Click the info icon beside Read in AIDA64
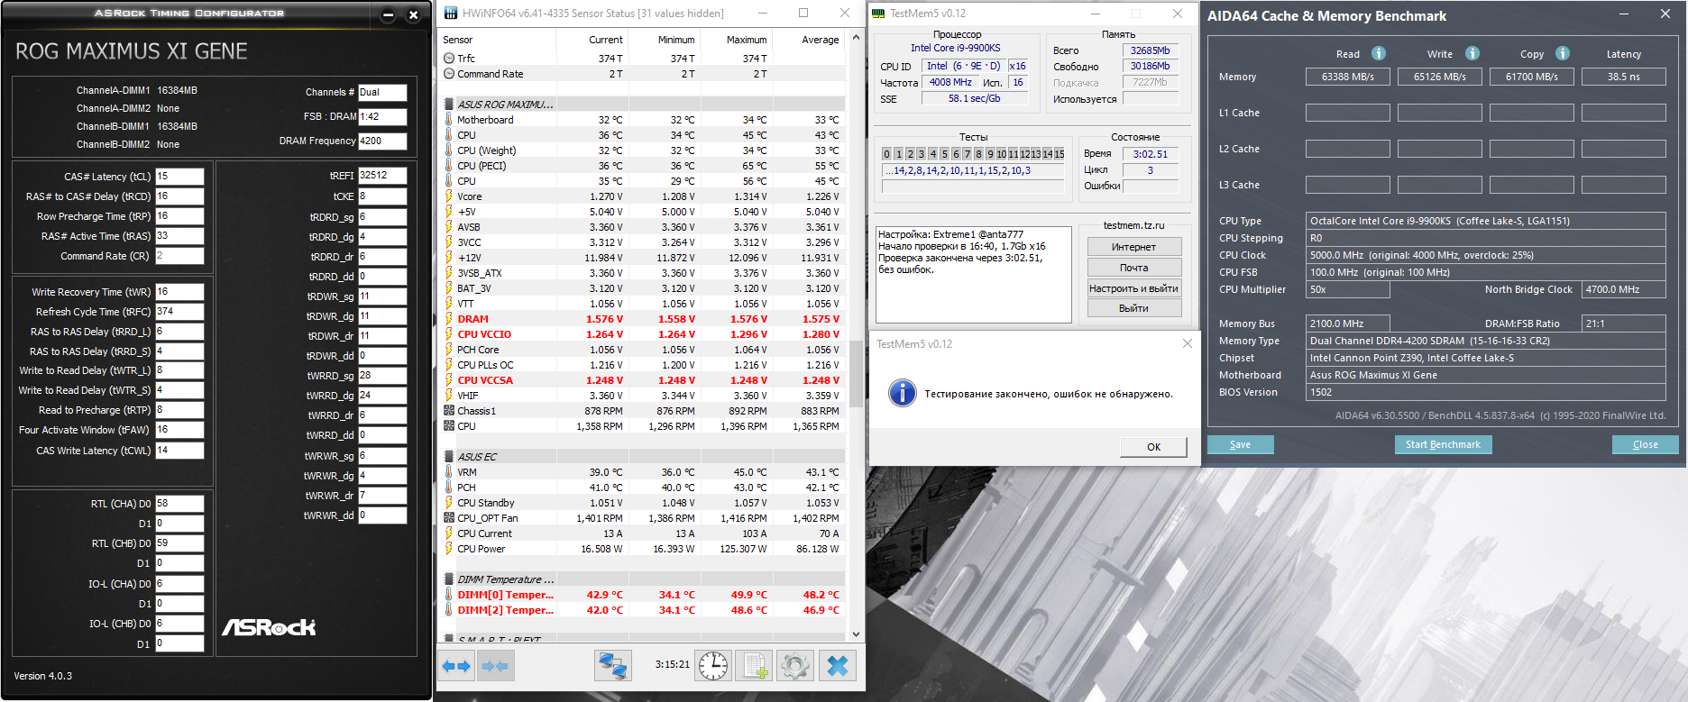 click(x=1379, y=53)
